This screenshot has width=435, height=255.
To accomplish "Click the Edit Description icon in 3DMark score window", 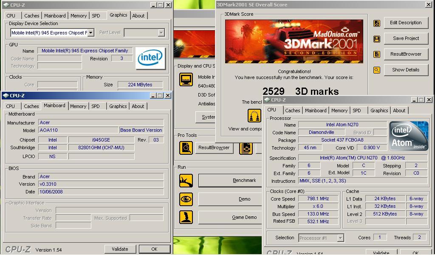I will point(376,23).
